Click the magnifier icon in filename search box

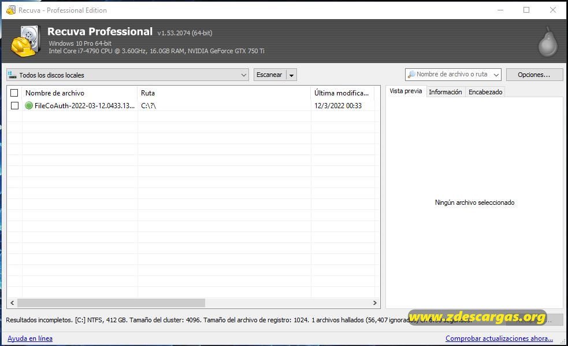pos(411,75)
